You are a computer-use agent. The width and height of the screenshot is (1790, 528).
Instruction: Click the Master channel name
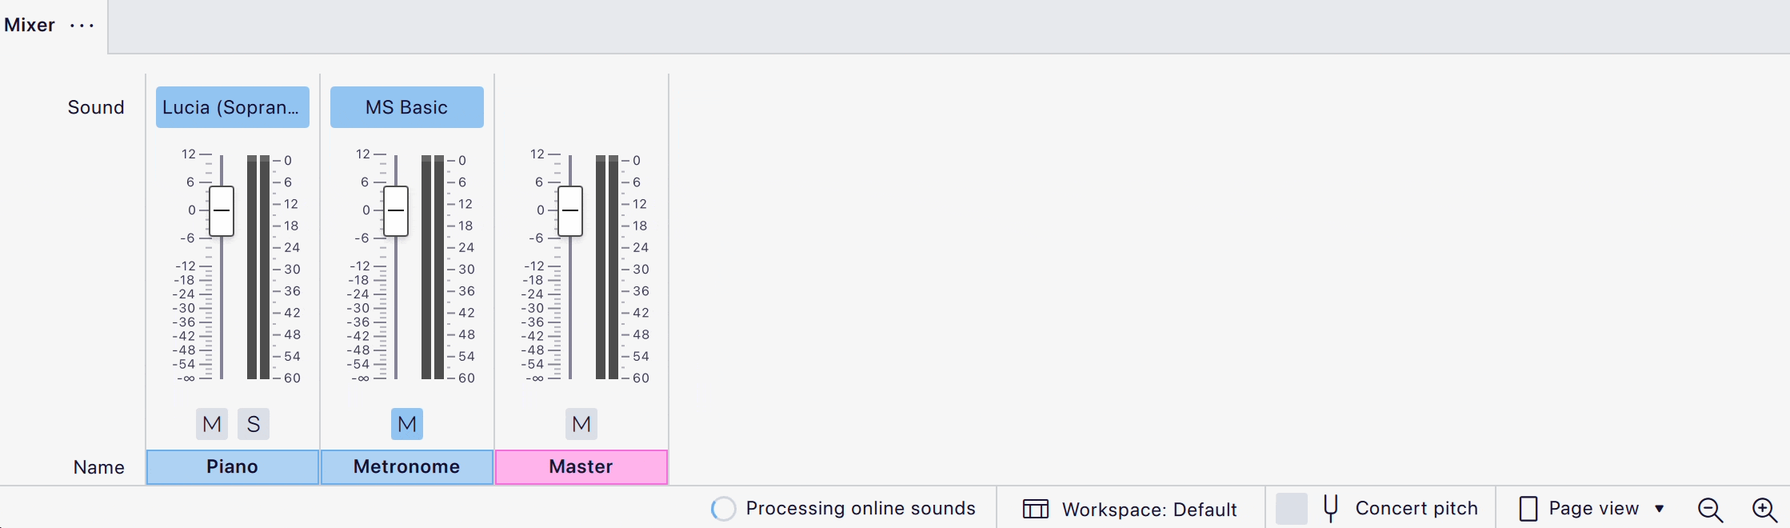click(x=581, y=466)
